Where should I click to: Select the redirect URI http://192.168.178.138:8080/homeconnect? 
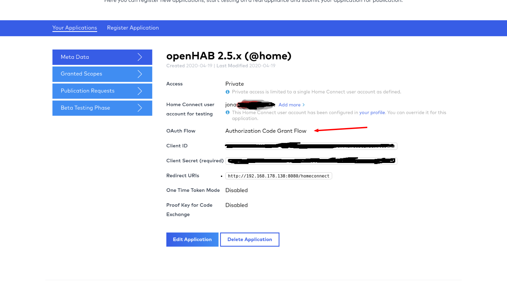(279, 176)
